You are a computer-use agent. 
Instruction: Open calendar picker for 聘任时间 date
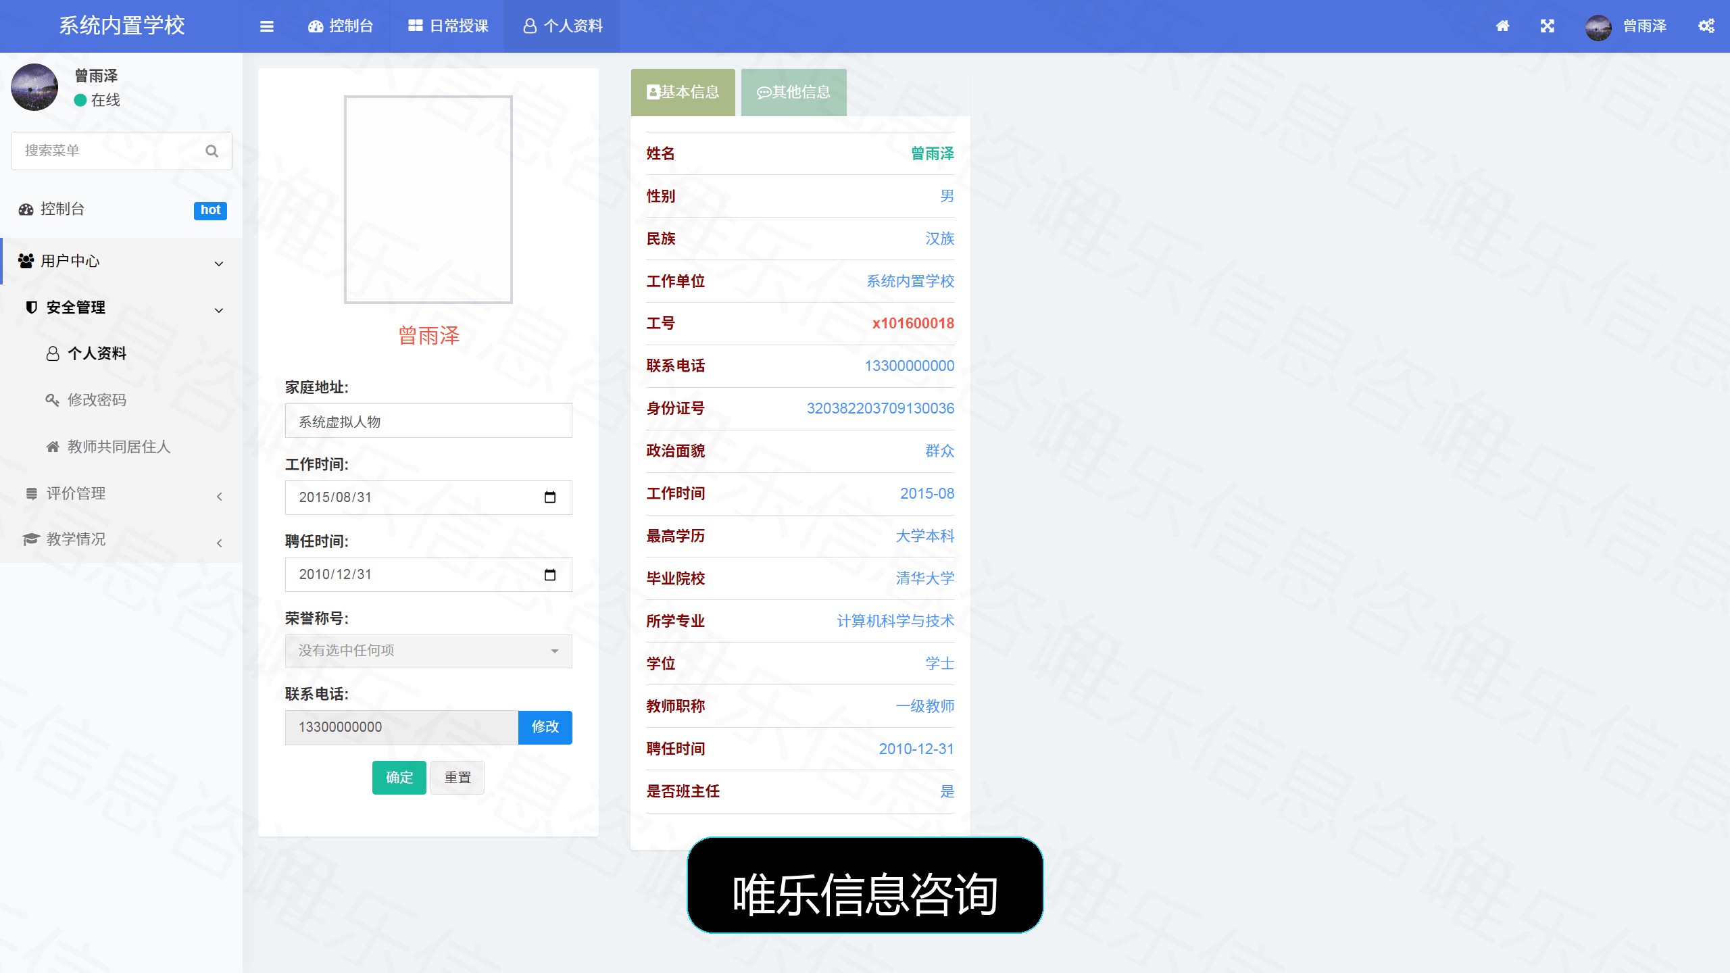coord(550,574)
